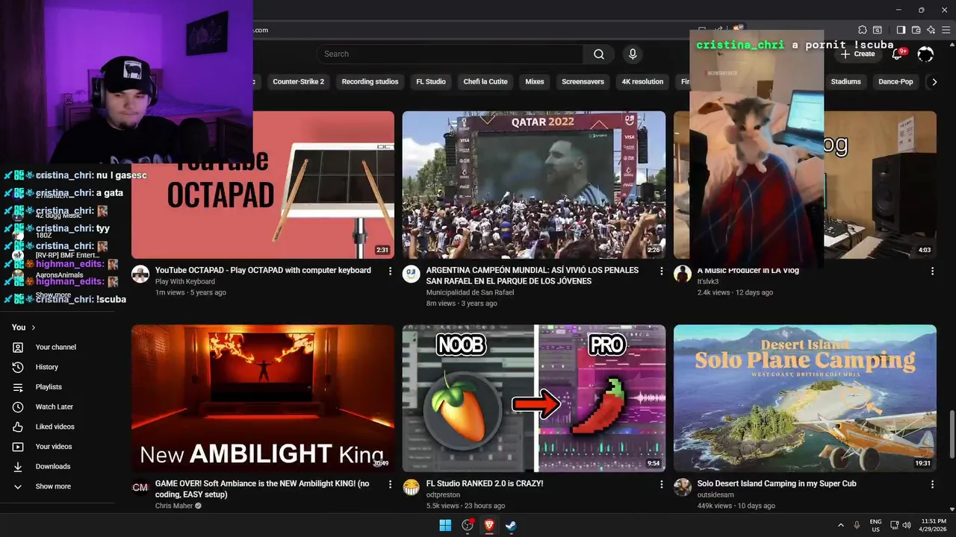Open YouTube notifications bell
Image resolution: width=956 pixels, height=537 pixels.
tap(898, 54)
